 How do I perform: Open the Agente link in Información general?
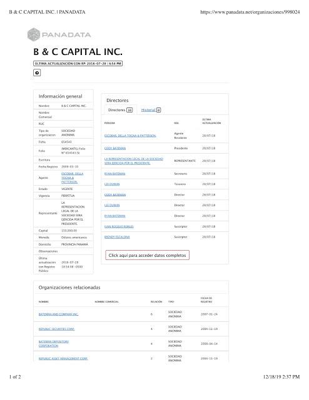(x=73, y=177)
